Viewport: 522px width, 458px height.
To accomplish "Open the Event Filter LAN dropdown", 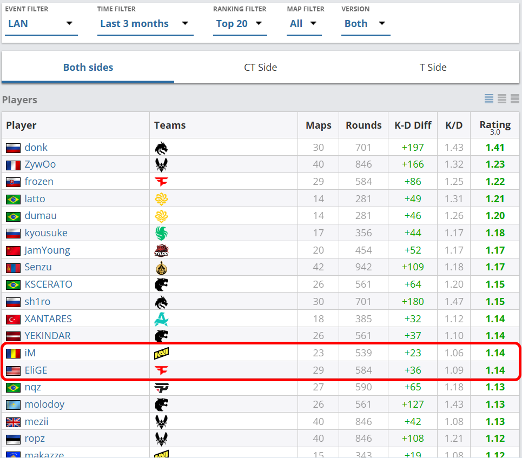I will (41, 24).
